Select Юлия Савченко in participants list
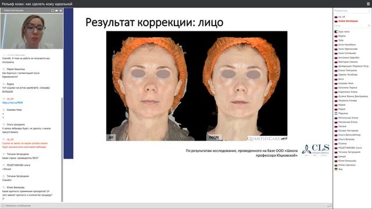372x209 pixels. [x=347, y=165]
